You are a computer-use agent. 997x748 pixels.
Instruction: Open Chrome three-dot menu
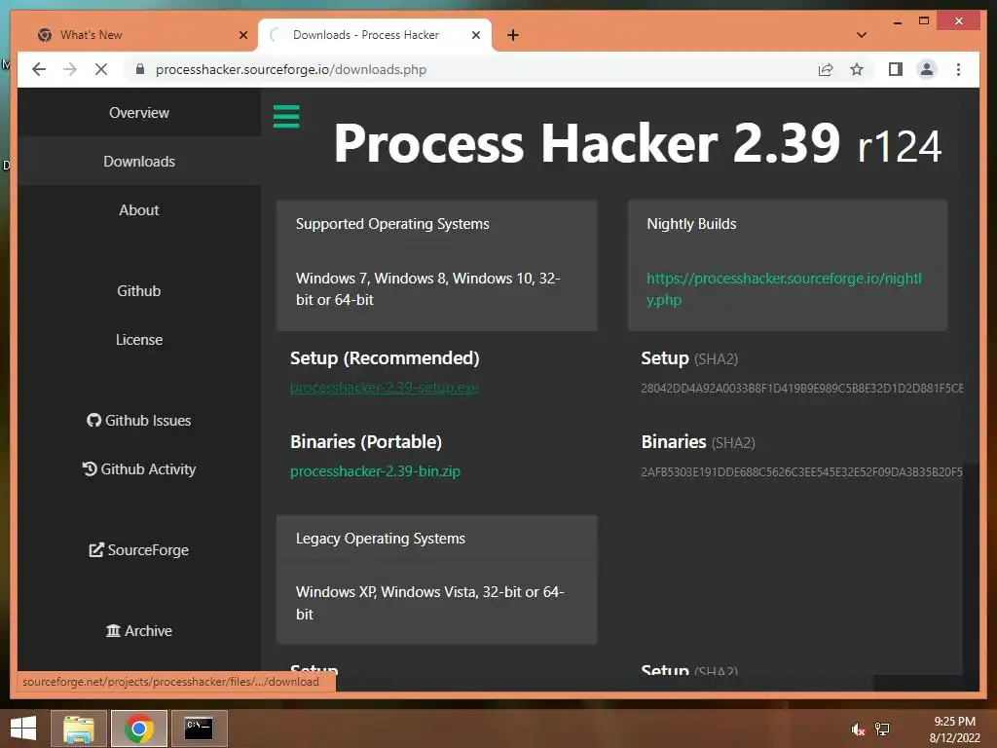tap(958, 69)
